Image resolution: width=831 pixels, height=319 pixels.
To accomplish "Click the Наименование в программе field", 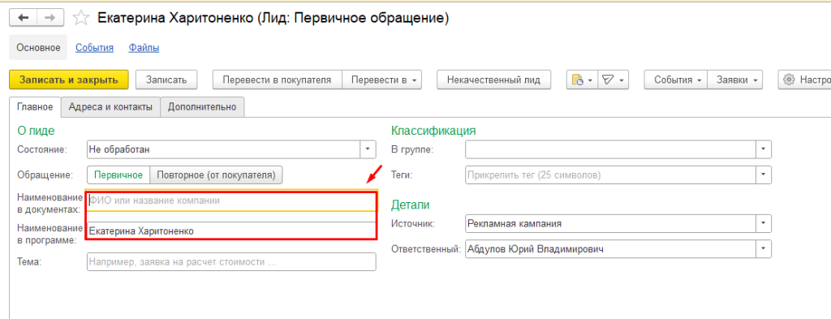I will coord(231,231).
